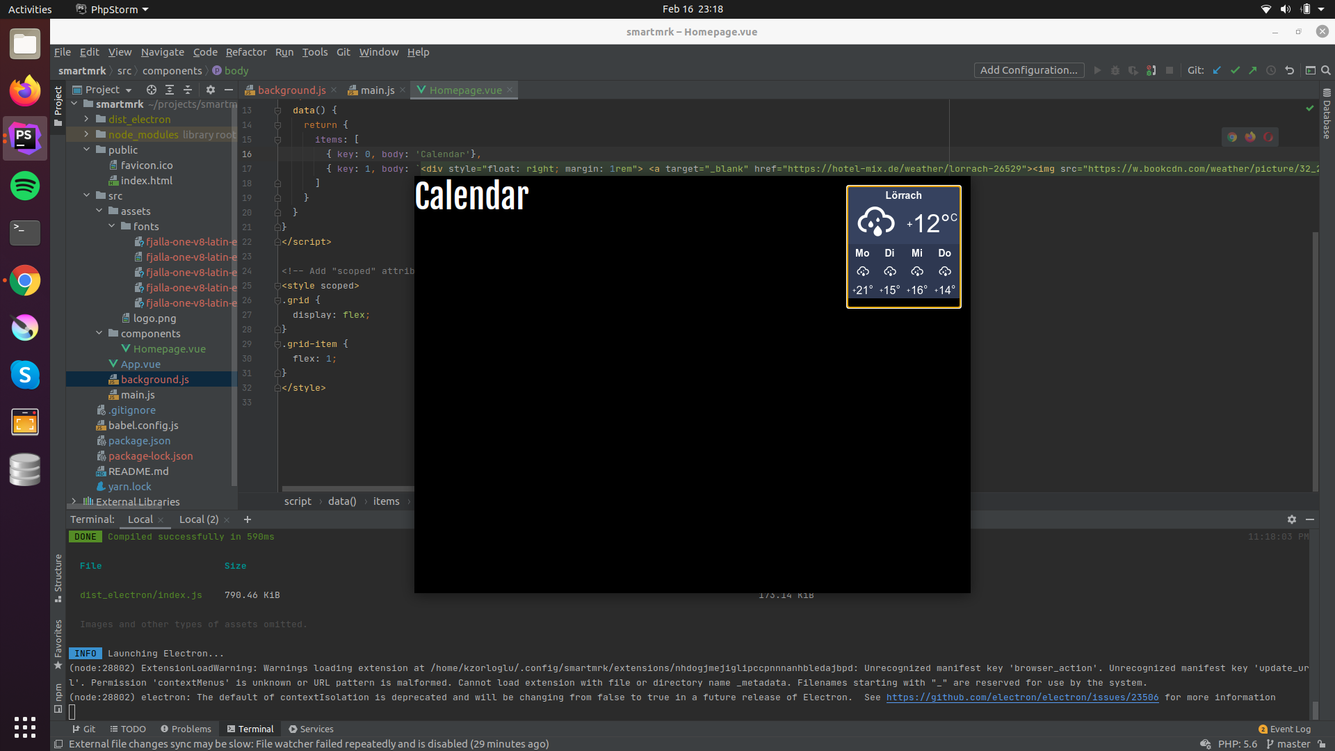Open the Navigate menu
Viewport: 1335px width, 751px height.
[x=163, y=52]
